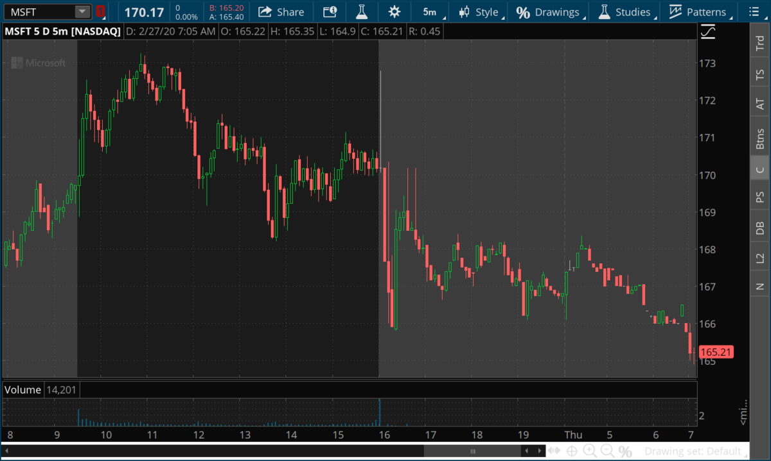
Task: Click the crosshair pan icon
Action: point(572,451)
